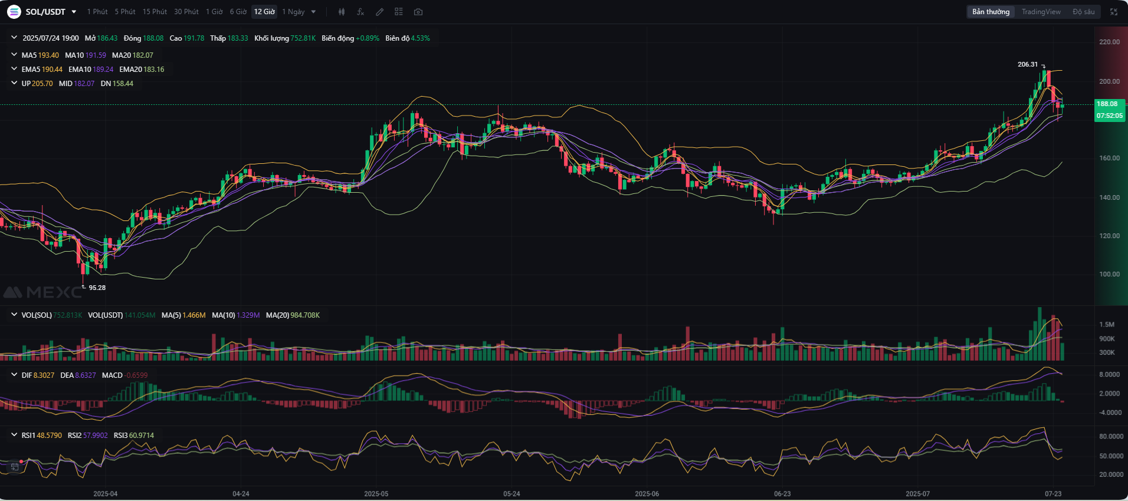The height and width of the screenshot is (501, 1128).
Task: Open the fx indicators icon
Action: 360,12
